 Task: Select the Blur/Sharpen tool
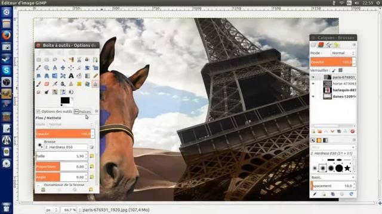point(95,84)
